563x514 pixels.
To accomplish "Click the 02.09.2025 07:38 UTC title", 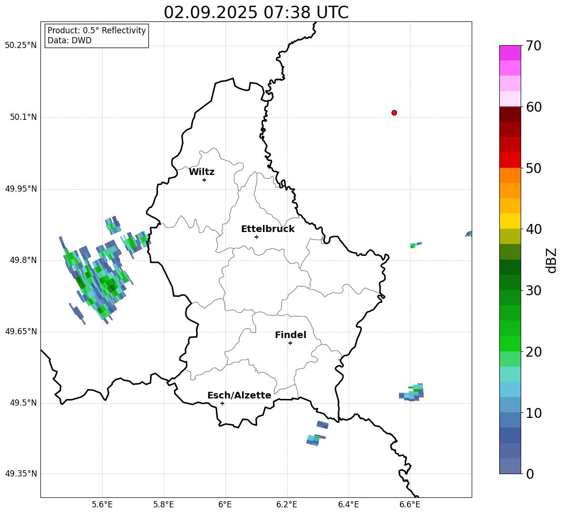I will tap(256, 12).
